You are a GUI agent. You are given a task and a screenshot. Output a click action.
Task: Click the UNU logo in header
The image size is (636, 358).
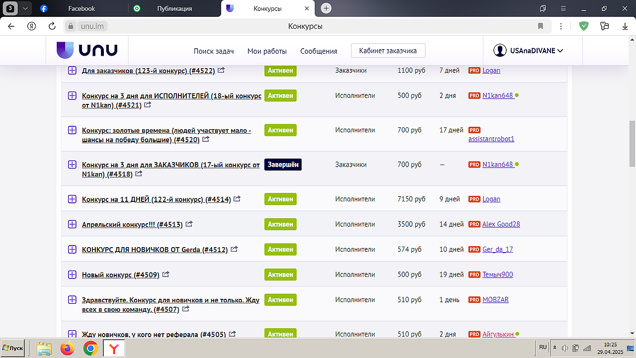(x=87, y=50)
